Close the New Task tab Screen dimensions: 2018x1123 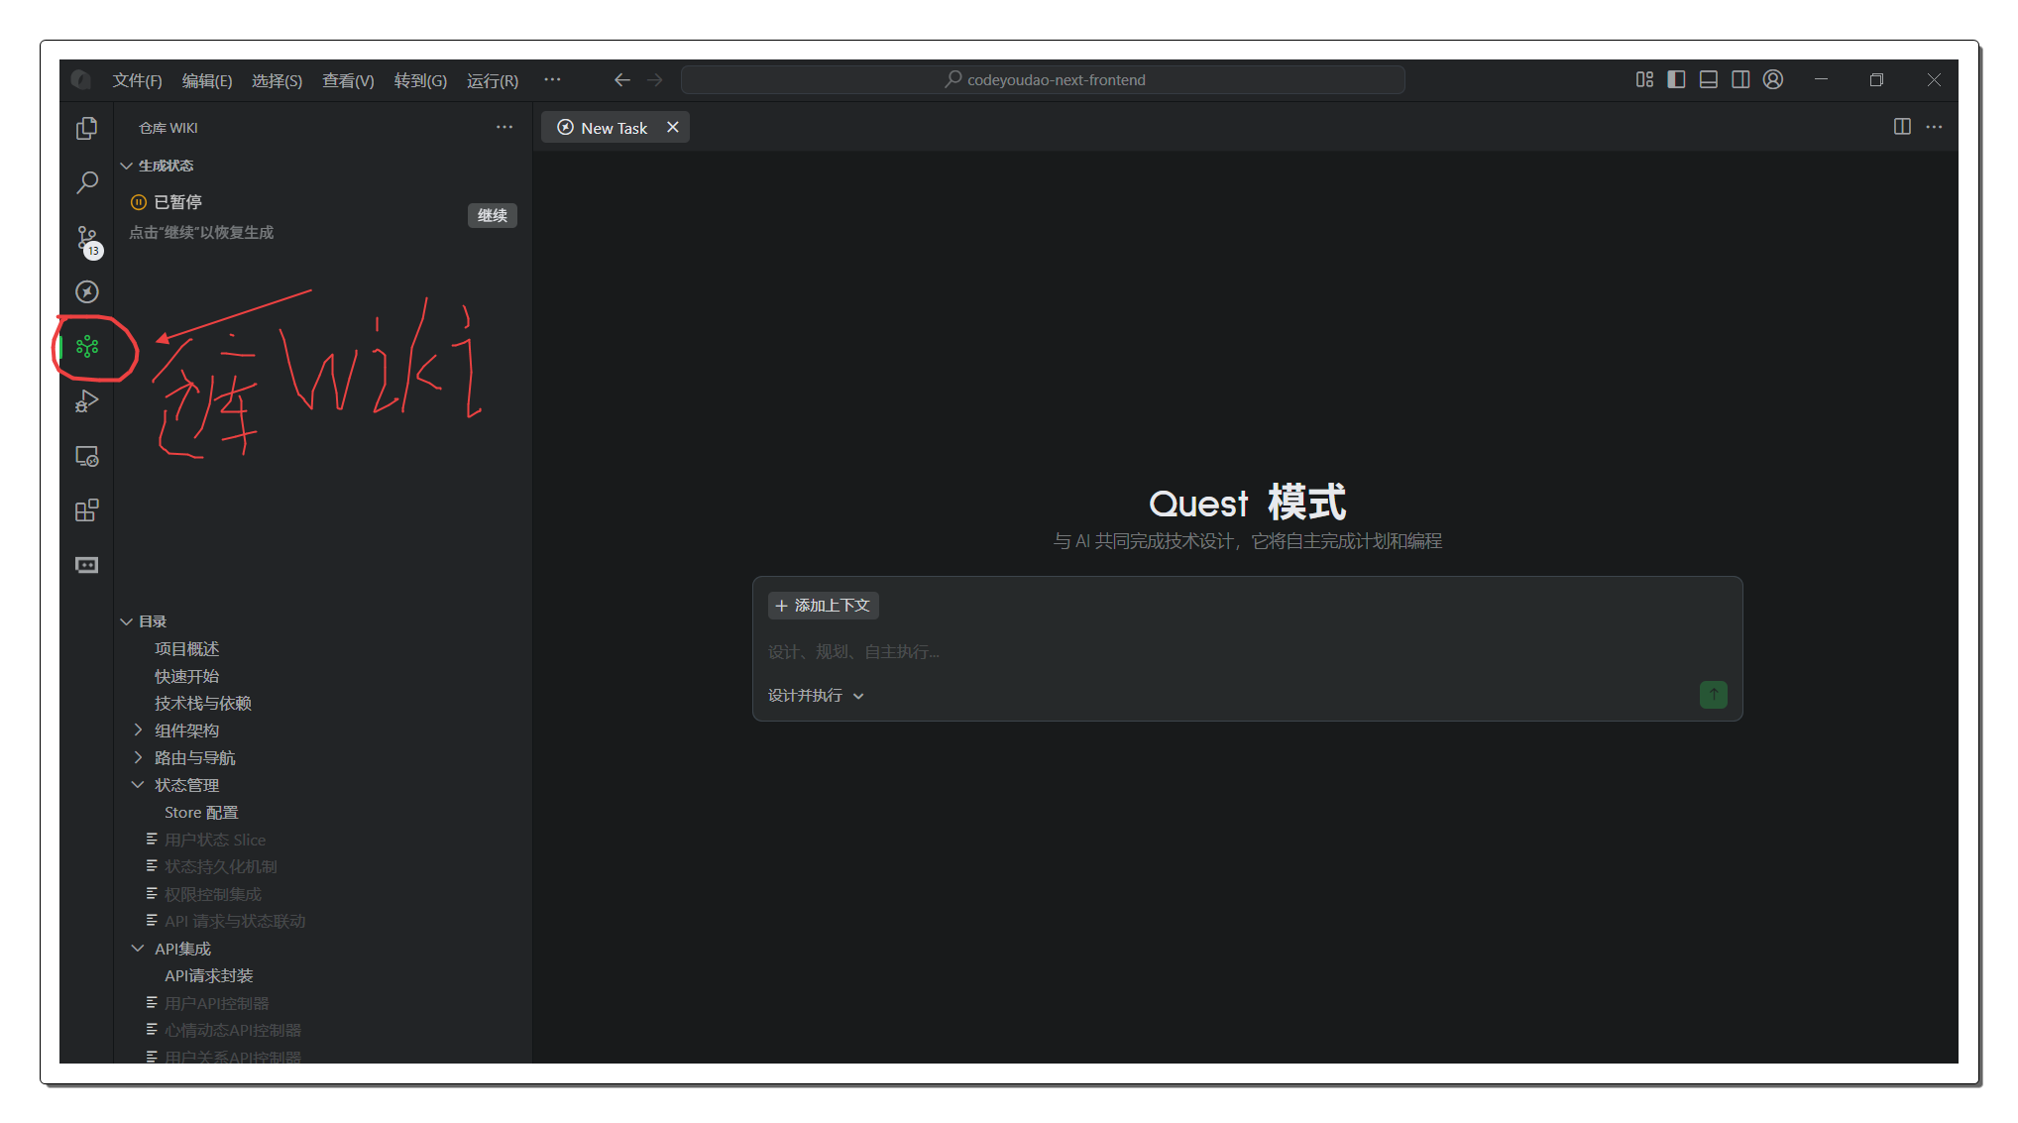tap(673, 127)
